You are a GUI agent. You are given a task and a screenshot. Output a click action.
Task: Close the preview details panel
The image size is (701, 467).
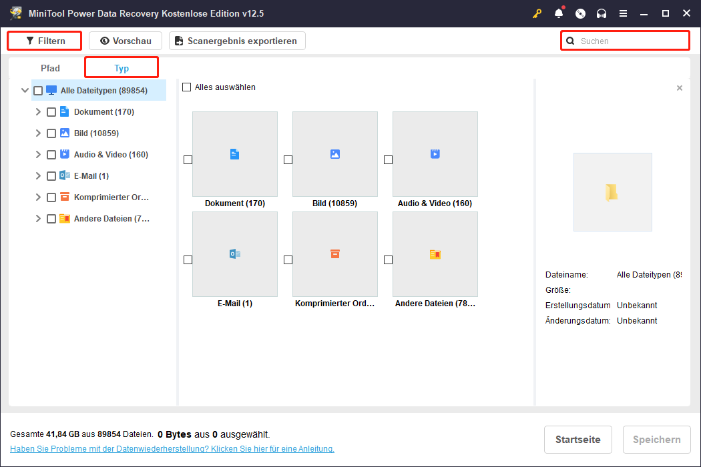click(x=680, y=88)
